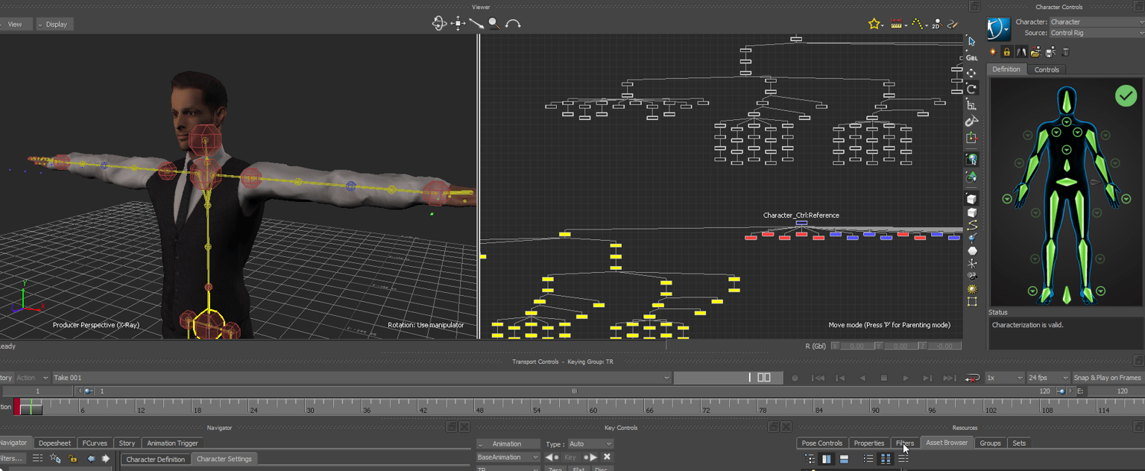Image resolution: width=1145 pixels, height=471 pixels.
Task: Click the zoom bar handle above the timeline
Action: 574,391
